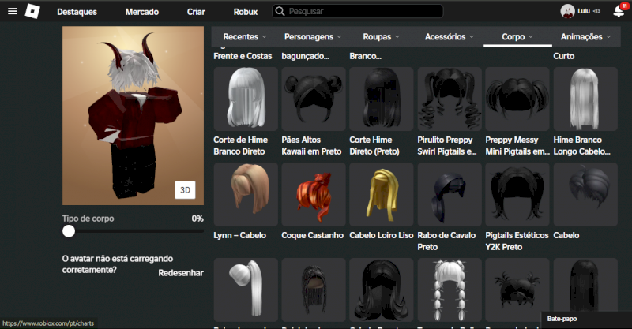The height and width of the screenshot is (329, 632).
Task: Select the white ponytail hair thumbnail
Action: 246,290
